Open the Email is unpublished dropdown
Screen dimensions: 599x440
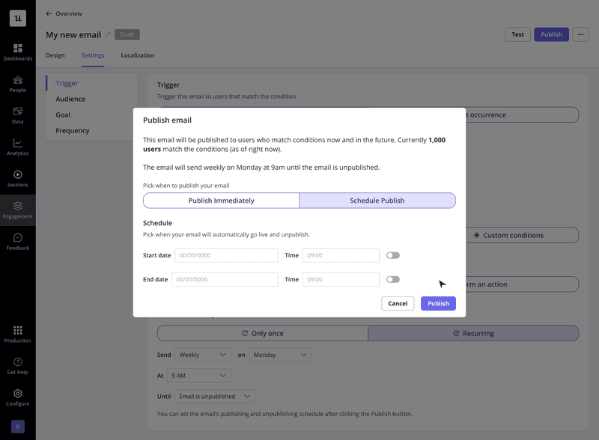(x=214, y=396)
